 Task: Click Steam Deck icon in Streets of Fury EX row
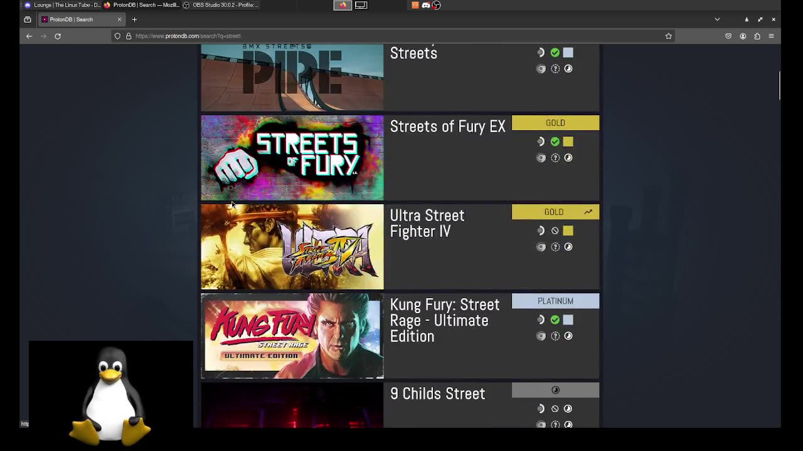541,142
